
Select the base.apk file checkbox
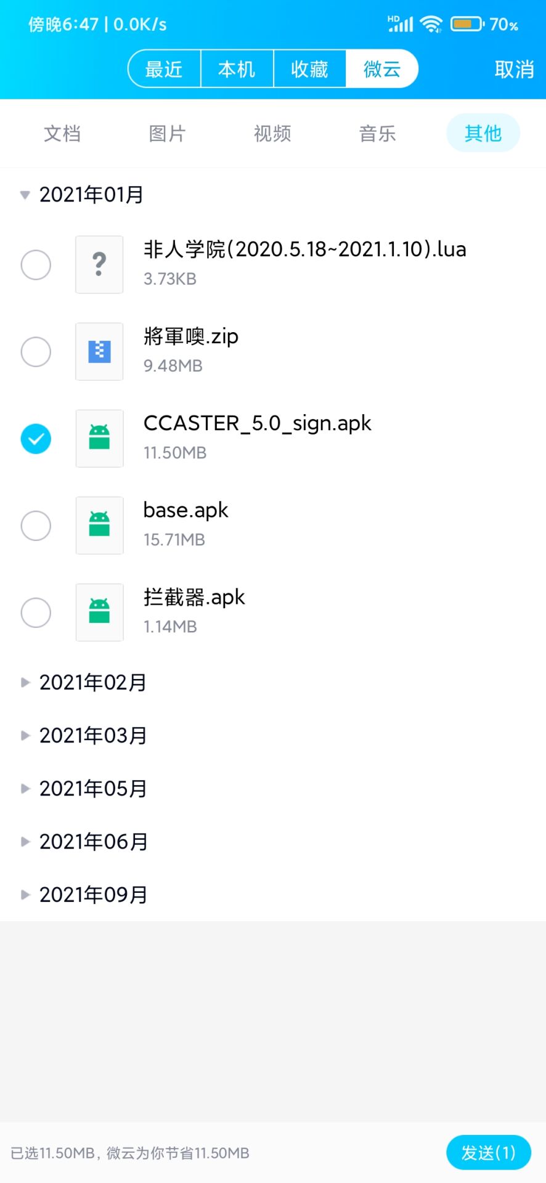point(36,526)
